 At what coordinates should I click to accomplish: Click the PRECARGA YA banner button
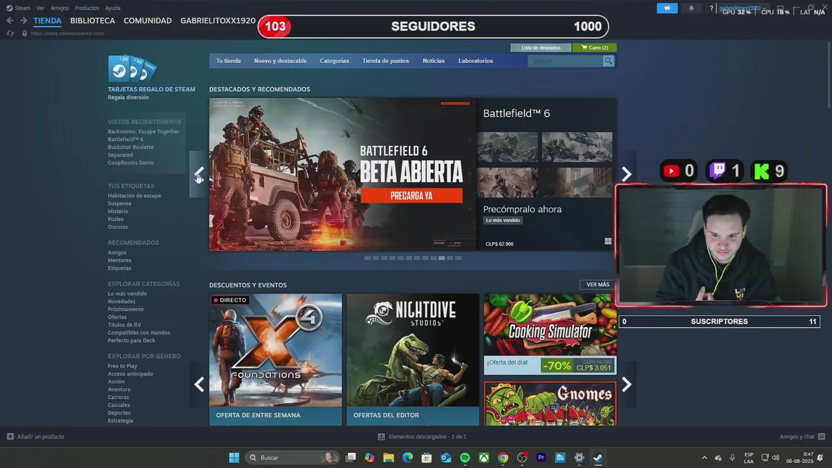coord(411,196)
